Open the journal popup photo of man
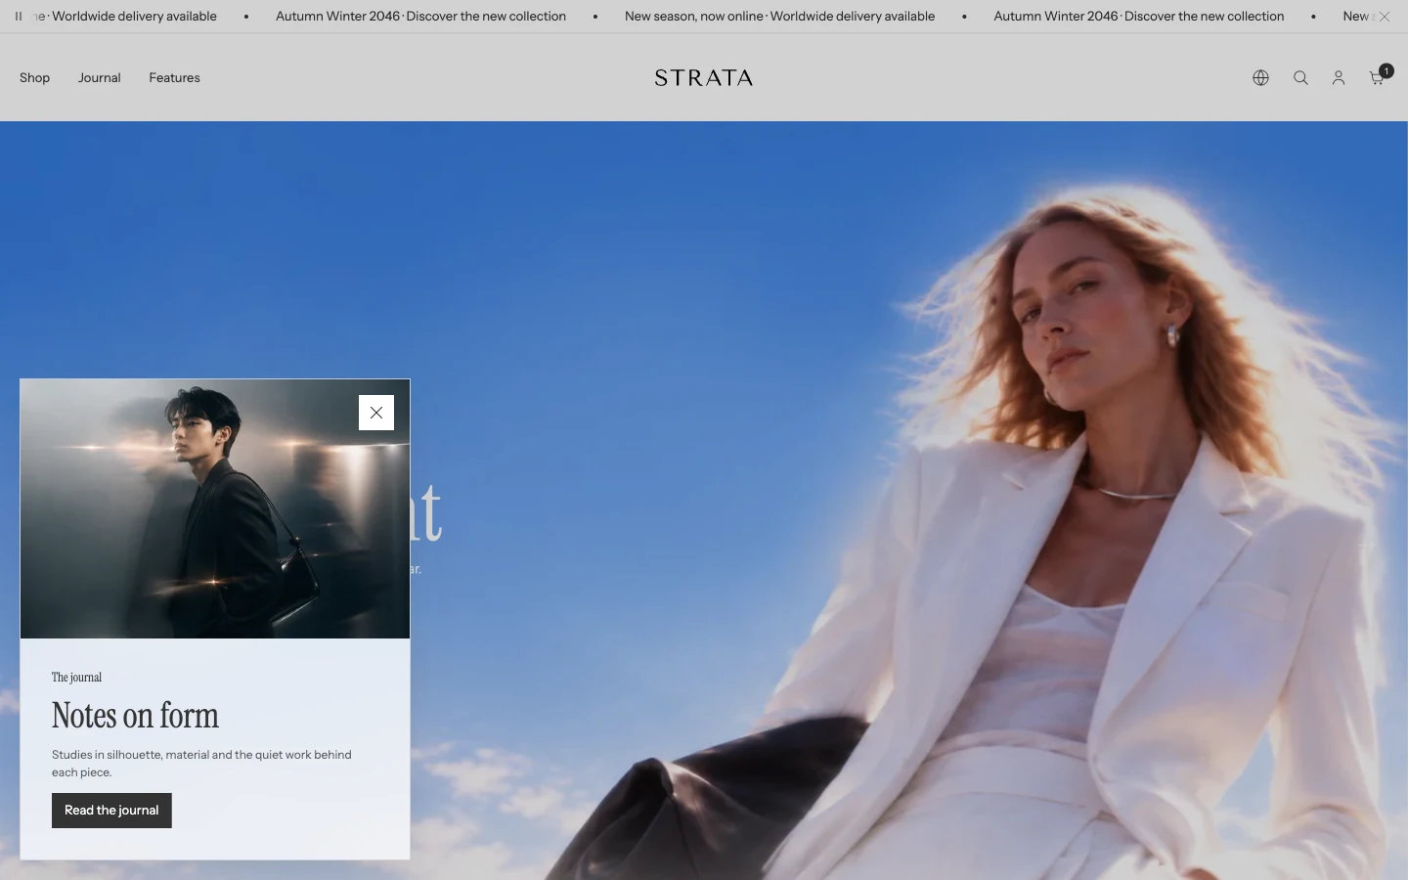Viewport: 1408px width, 880px height. 215,509
